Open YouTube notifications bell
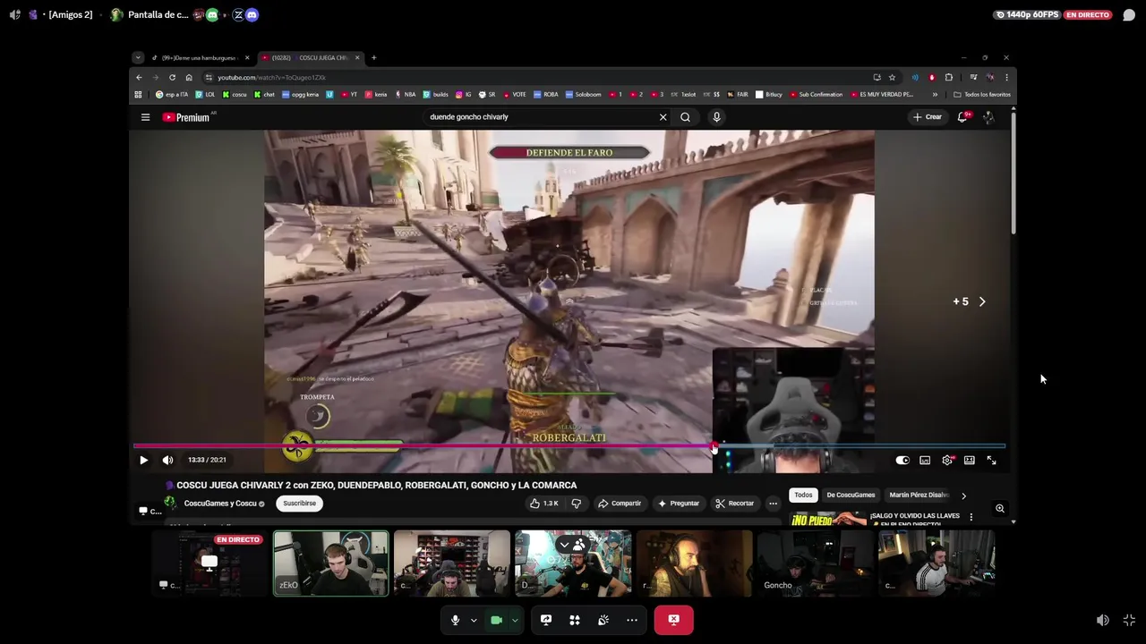The height and width of the screenshot is (644, 1146). click(962, 117)
